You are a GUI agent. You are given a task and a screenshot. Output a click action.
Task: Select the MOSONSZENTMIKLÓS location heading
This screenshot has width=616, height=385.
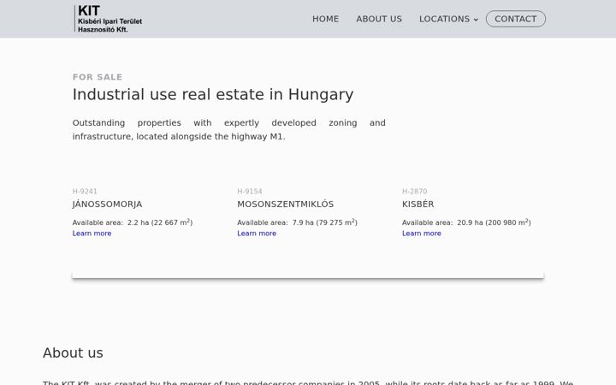[285, 204]
